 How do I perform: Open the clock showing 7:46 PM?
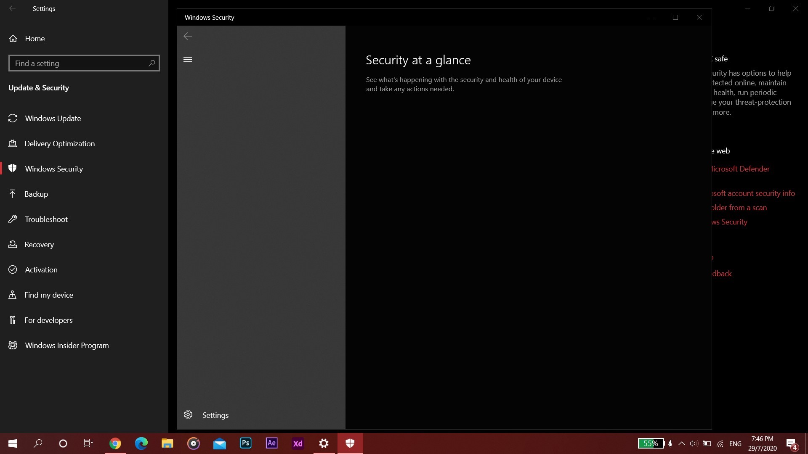(763, 443)
